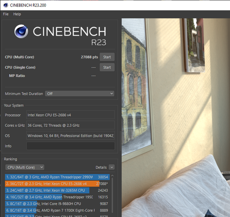Click the Processor field
Image resolution: width=230 pixels, height=217 pixels.
(x=70, y=115)
